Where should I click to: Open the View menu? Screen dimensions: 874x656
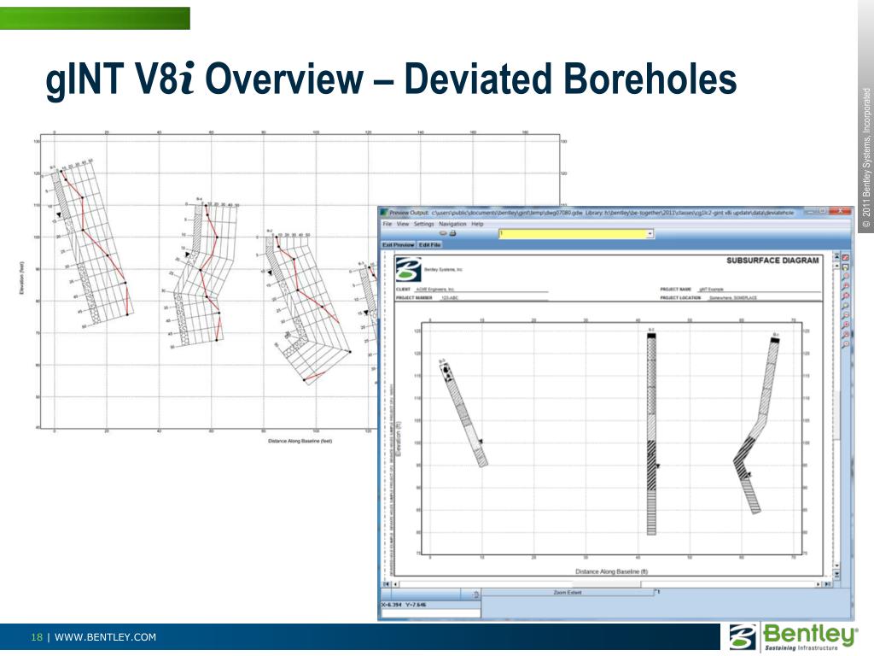pos(403,224)
